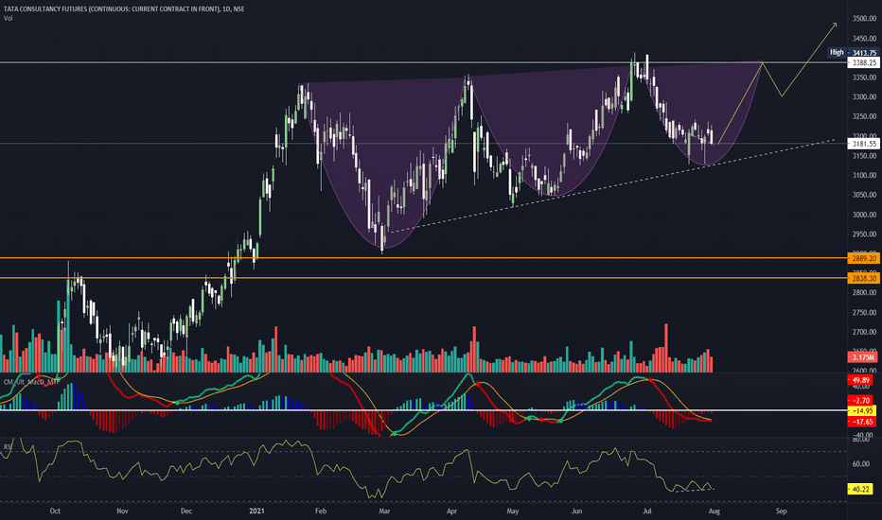Click the 2950.00 price axis tick
This screenshot has width=882, height=520.
(x=864, y=234)
